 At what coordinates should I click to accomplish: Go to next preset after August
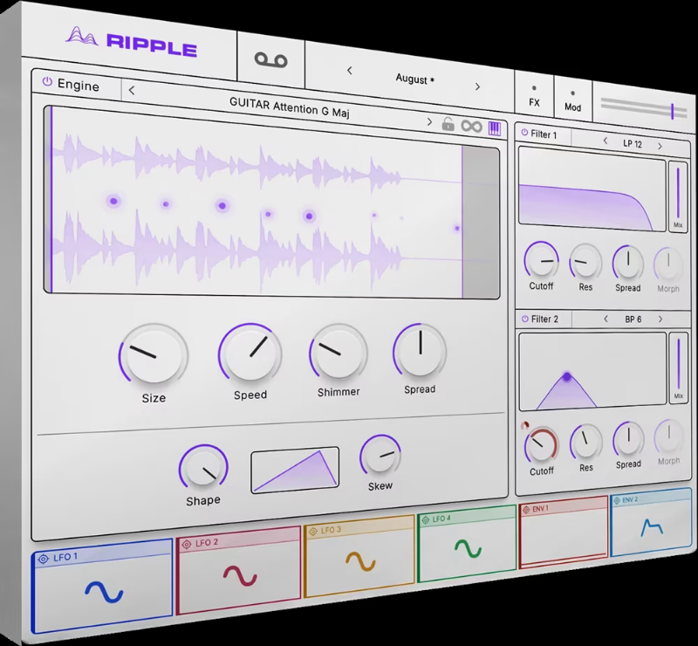pos(477,86)
